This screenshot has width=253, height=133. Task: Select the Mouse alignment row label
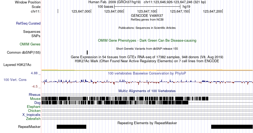[35, 99]
